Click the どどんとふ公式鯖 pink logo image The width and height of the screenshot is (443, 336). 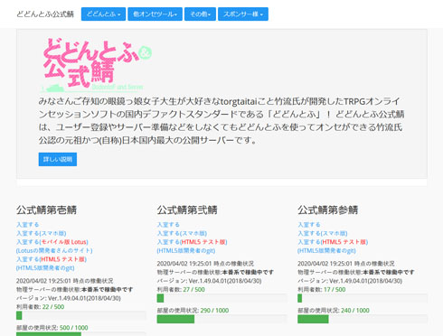tap(97, 65)
